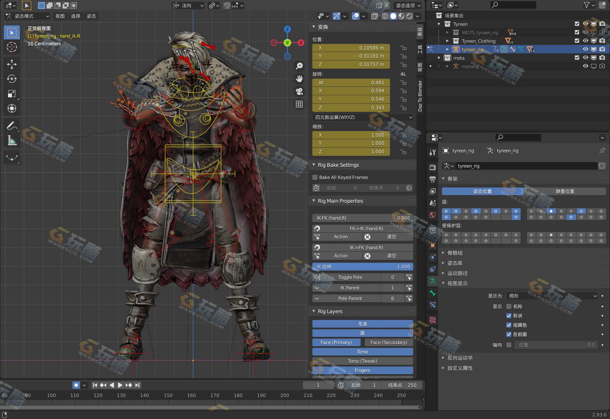Uncheck the 组颜色 (Group Colors) checkbox
The width and height of the screenshot is (610, 419).
[x=509, y=325]
